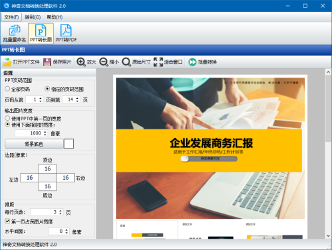Open the 帮助(H) menu
The width and height of the screenshot is (332, 250).
(x=54, y=17)
